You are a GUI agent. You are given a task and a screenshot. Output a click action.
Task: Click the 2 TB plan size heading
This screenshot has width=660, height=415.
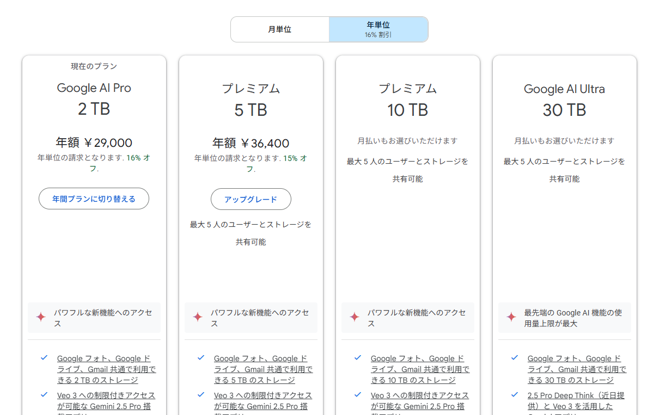(94, 109)
